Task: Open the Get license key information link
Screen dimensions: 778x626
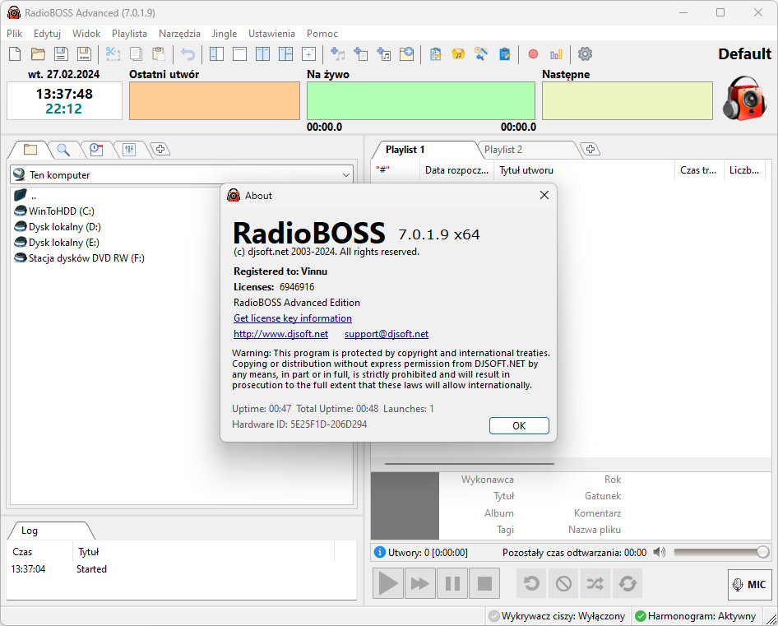Action: point(293,318)
